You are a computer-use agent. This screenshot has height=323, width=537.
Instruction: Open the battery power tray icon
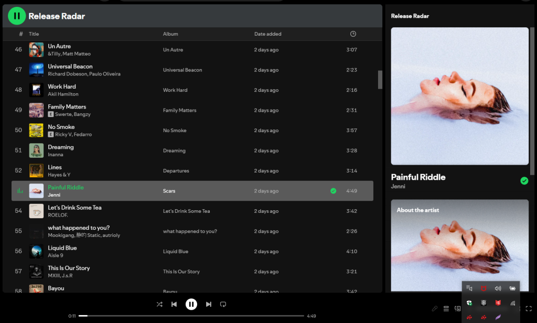[512, 288]
